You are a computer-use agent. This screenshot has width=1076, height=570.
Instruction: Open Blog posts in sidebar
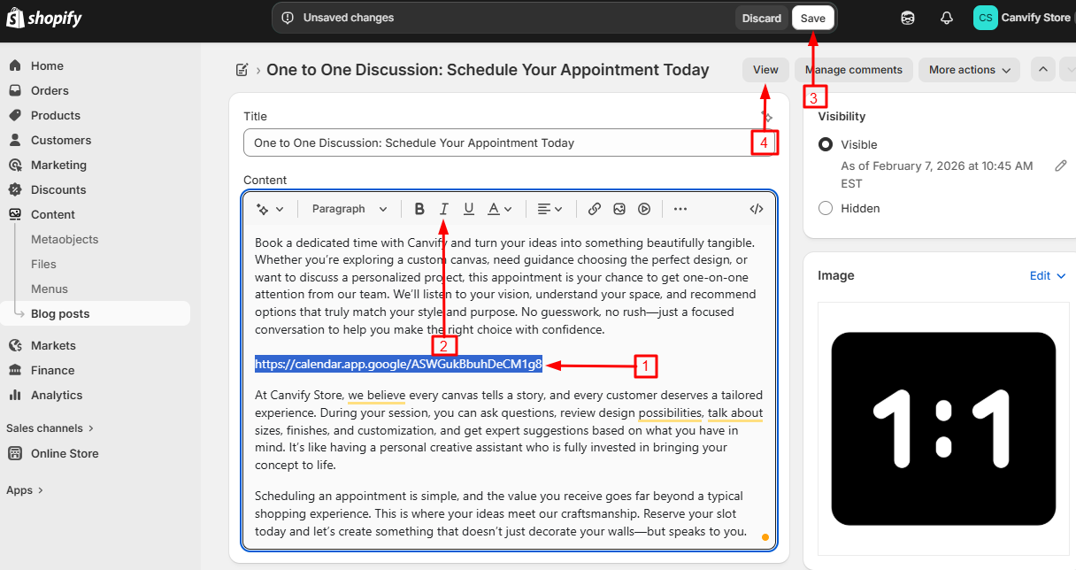point(60,313)
